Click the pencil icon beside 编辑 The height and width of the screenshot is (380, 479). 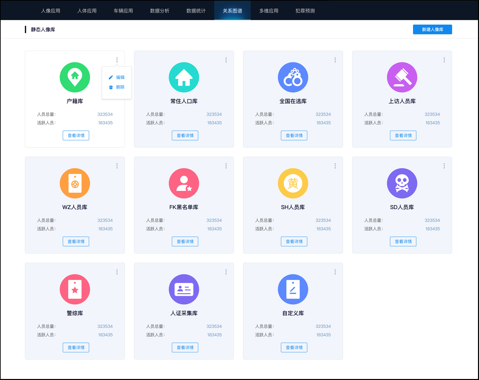click(x=111, y=77)
